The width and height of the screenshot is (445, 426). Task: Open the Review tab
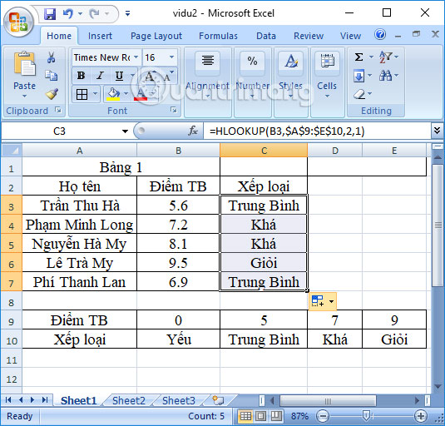tap(309, 36)
